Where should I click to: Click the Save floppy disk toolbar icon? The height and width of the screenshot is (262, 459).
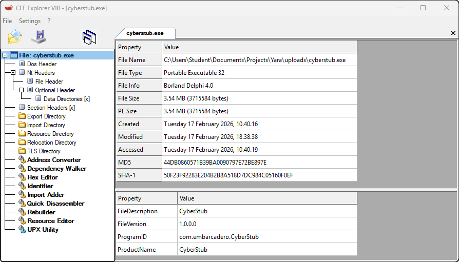(39, 37)
